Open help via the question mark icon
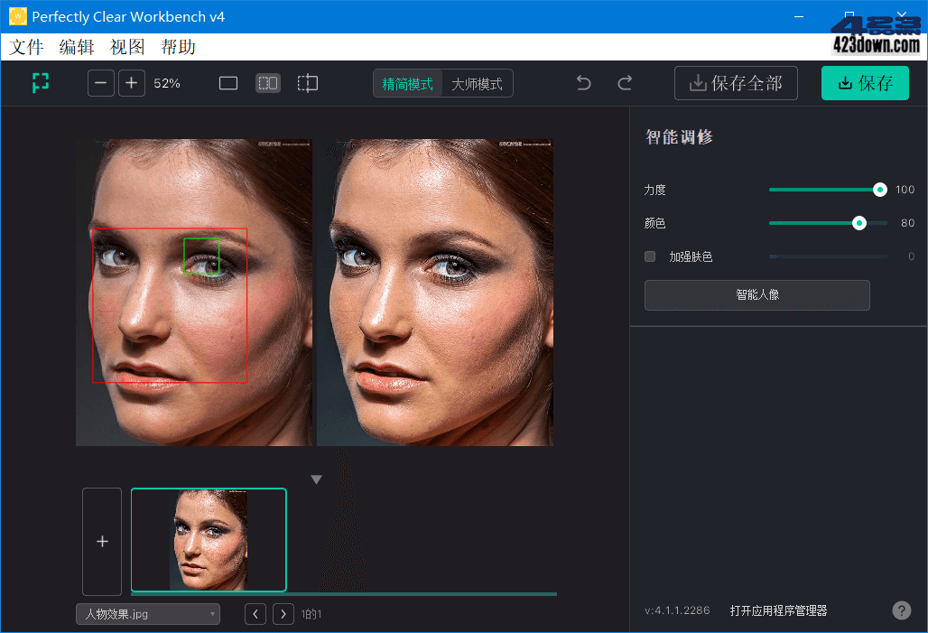This screenshot has height=633, width=928. coord(901,610)
